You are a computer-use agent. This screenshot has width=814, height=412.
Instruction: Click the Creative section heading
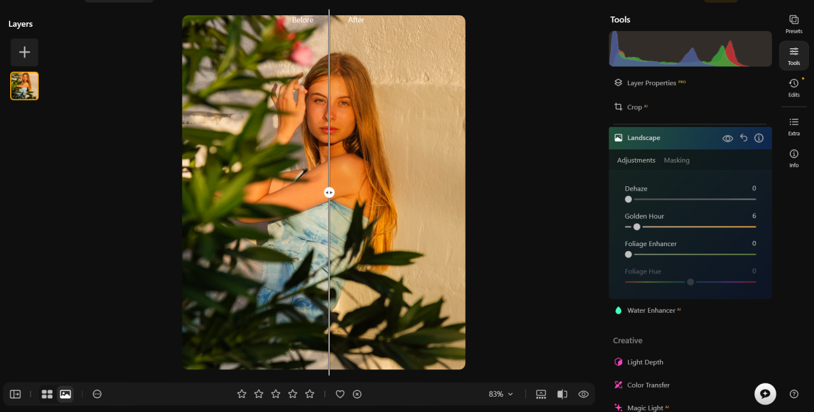pyautogui.click(x=628, y=341)
